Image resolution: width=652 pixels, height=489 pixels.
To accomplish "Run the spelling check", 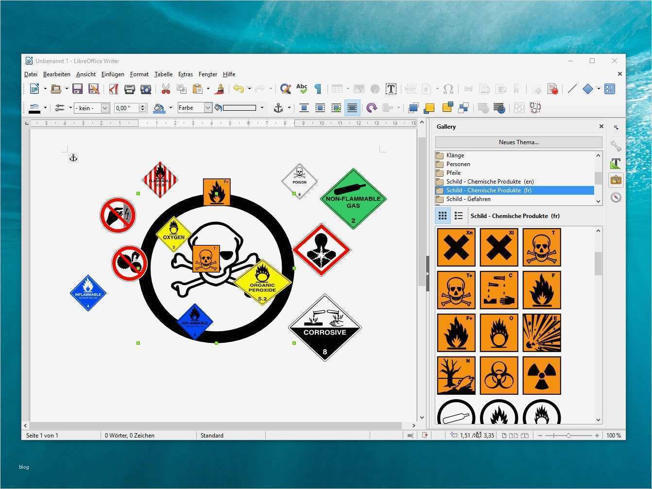I will pyautogui.click(x=301, y=89).
